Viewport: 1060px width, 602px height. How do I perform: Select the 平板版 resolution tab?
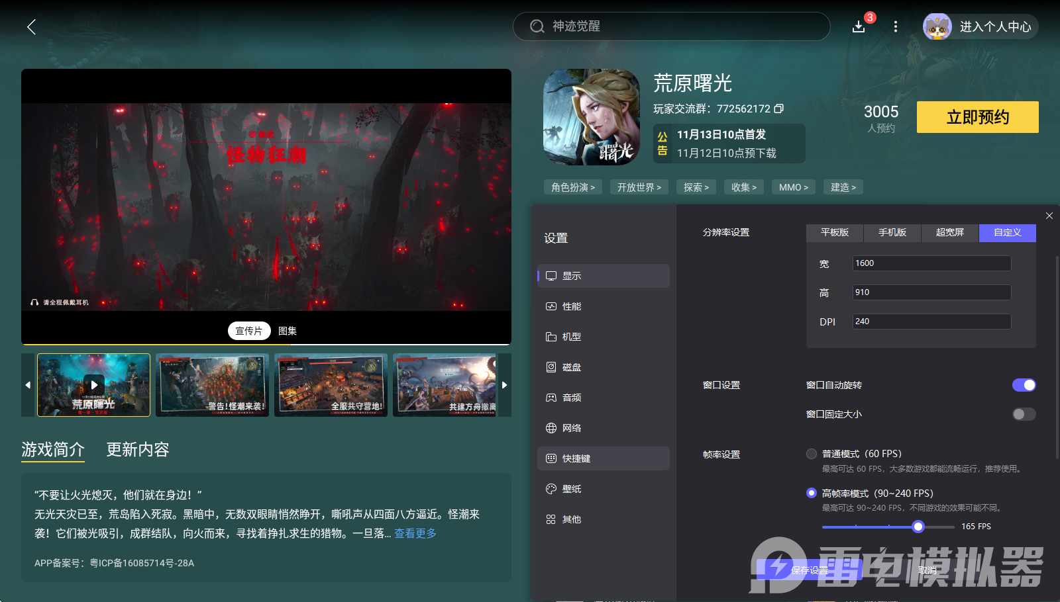835,233
